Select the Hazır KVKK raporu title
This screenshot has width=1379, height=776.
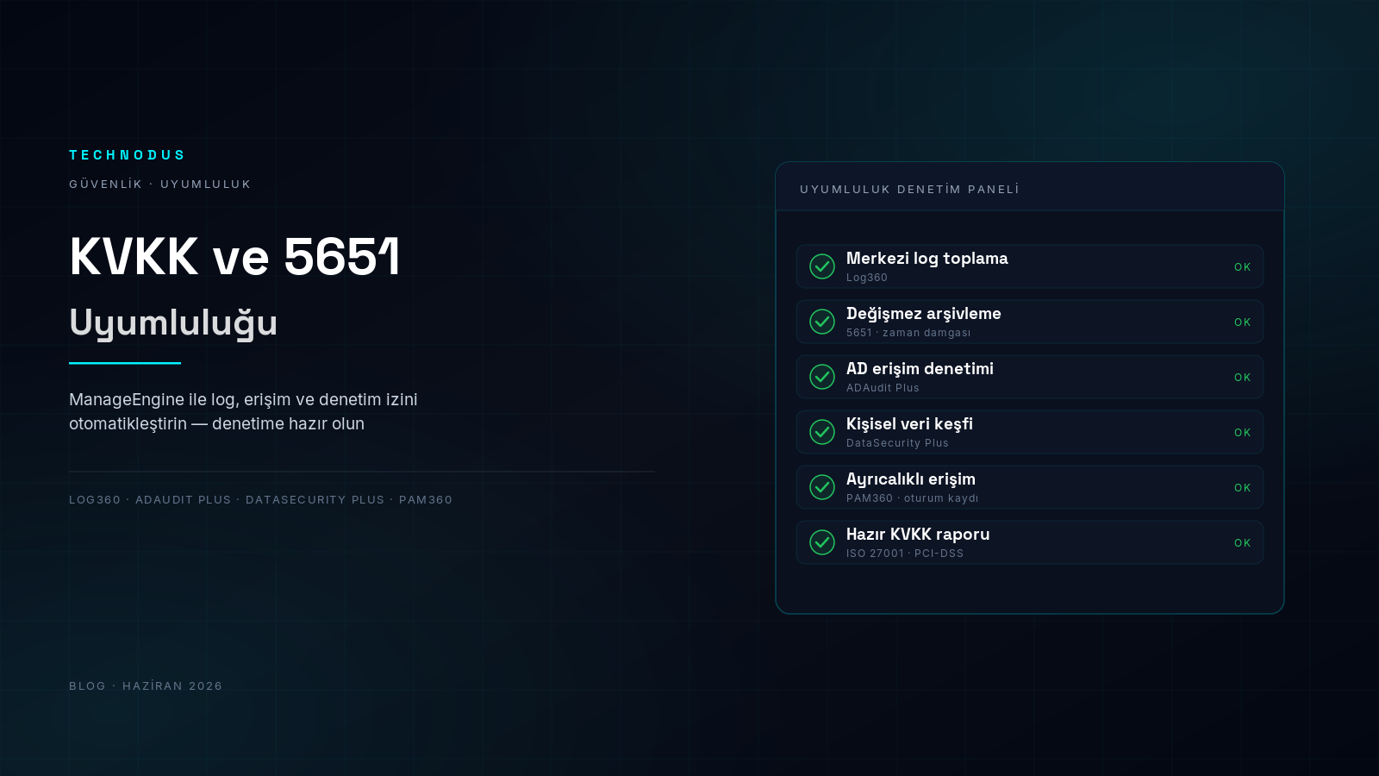(x=918, y=535)
